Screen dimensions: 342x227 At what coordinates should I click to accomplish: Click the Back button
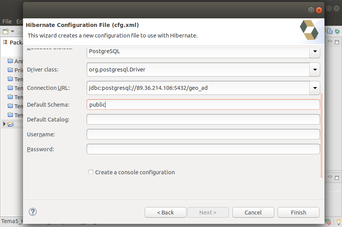coord(165,213)
